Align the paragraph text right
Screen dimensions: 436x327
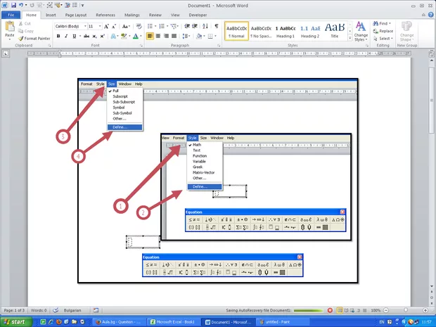point(166,36)
